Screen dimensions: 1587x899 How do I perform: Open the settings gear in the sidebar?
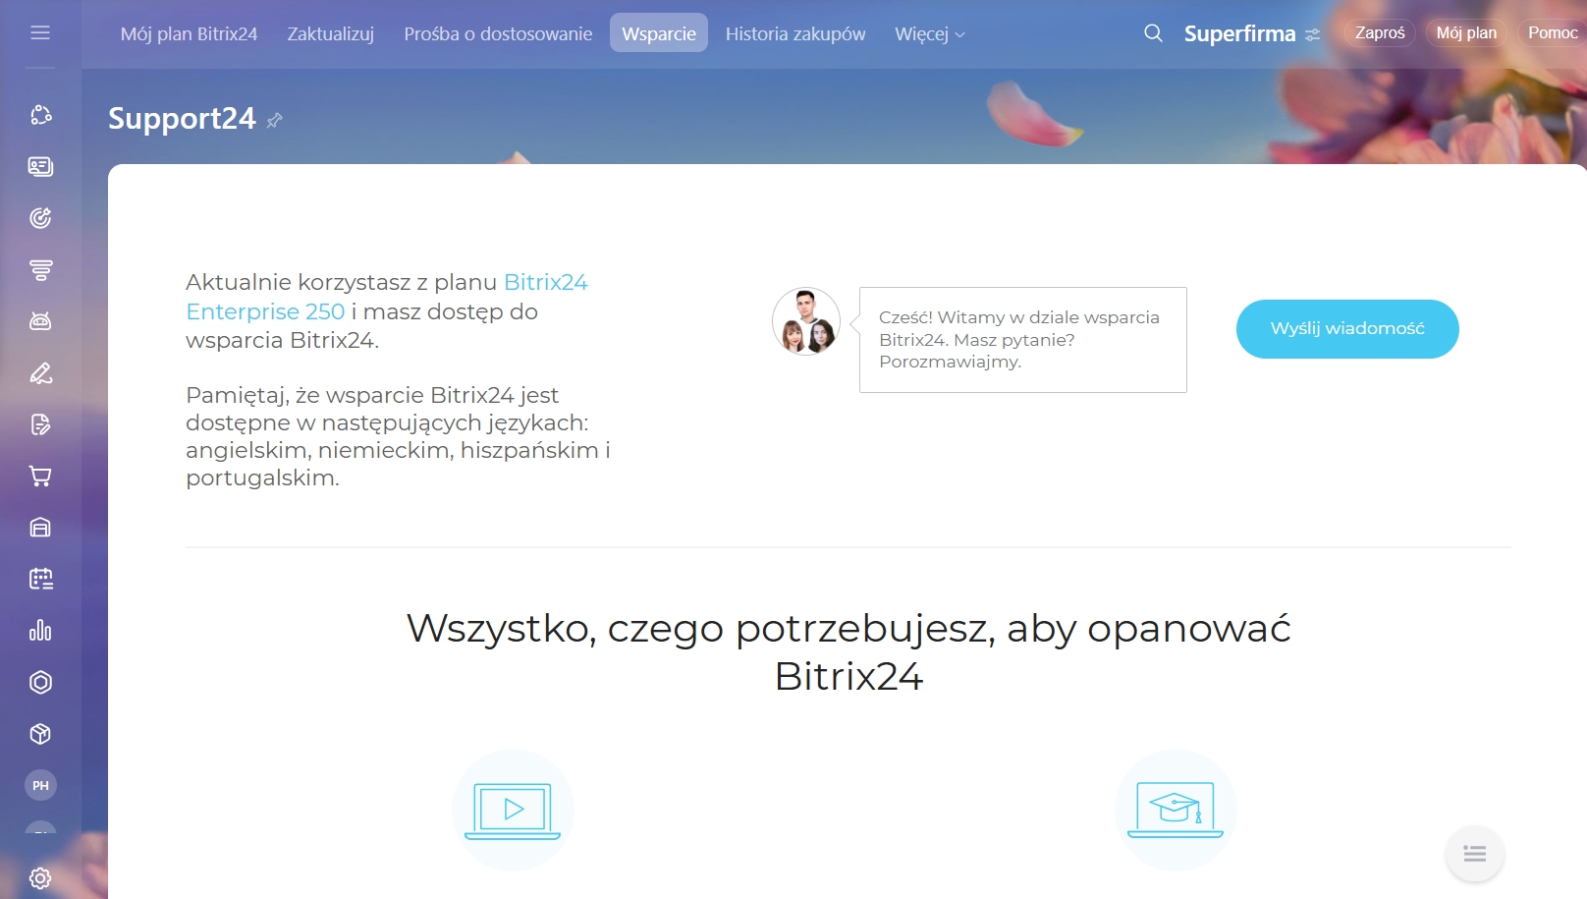[x=40, y=878]
